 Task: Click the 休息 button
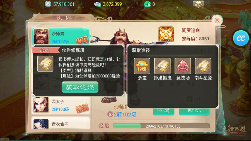click(x=163, y=110)
